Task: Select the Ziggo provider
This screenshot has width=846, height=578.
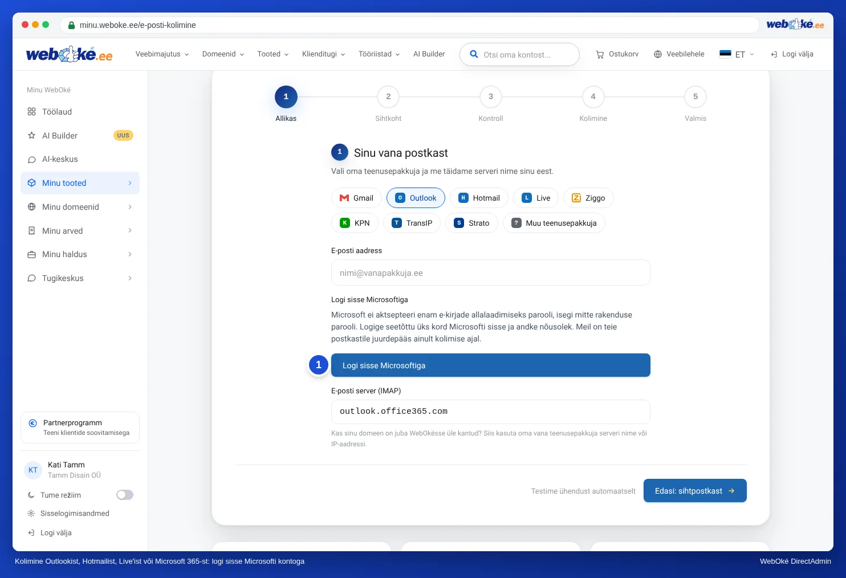Action: 588,198
